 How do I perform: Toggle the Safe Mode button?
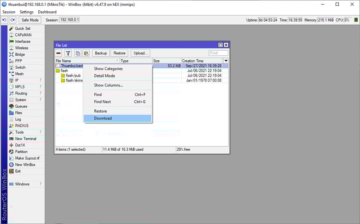pyautogui.click(x=30, y=20)
